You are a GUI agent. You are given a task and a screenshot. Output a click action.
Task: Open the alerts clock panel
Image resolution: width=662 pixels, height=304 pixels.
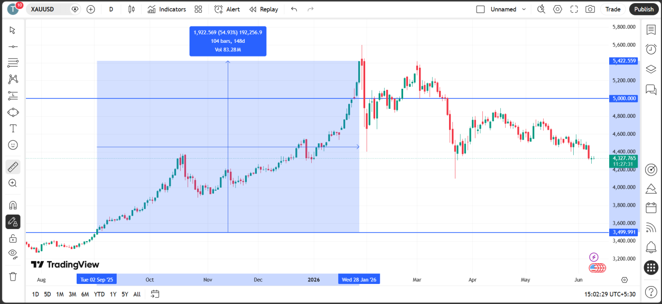(651, 49)
